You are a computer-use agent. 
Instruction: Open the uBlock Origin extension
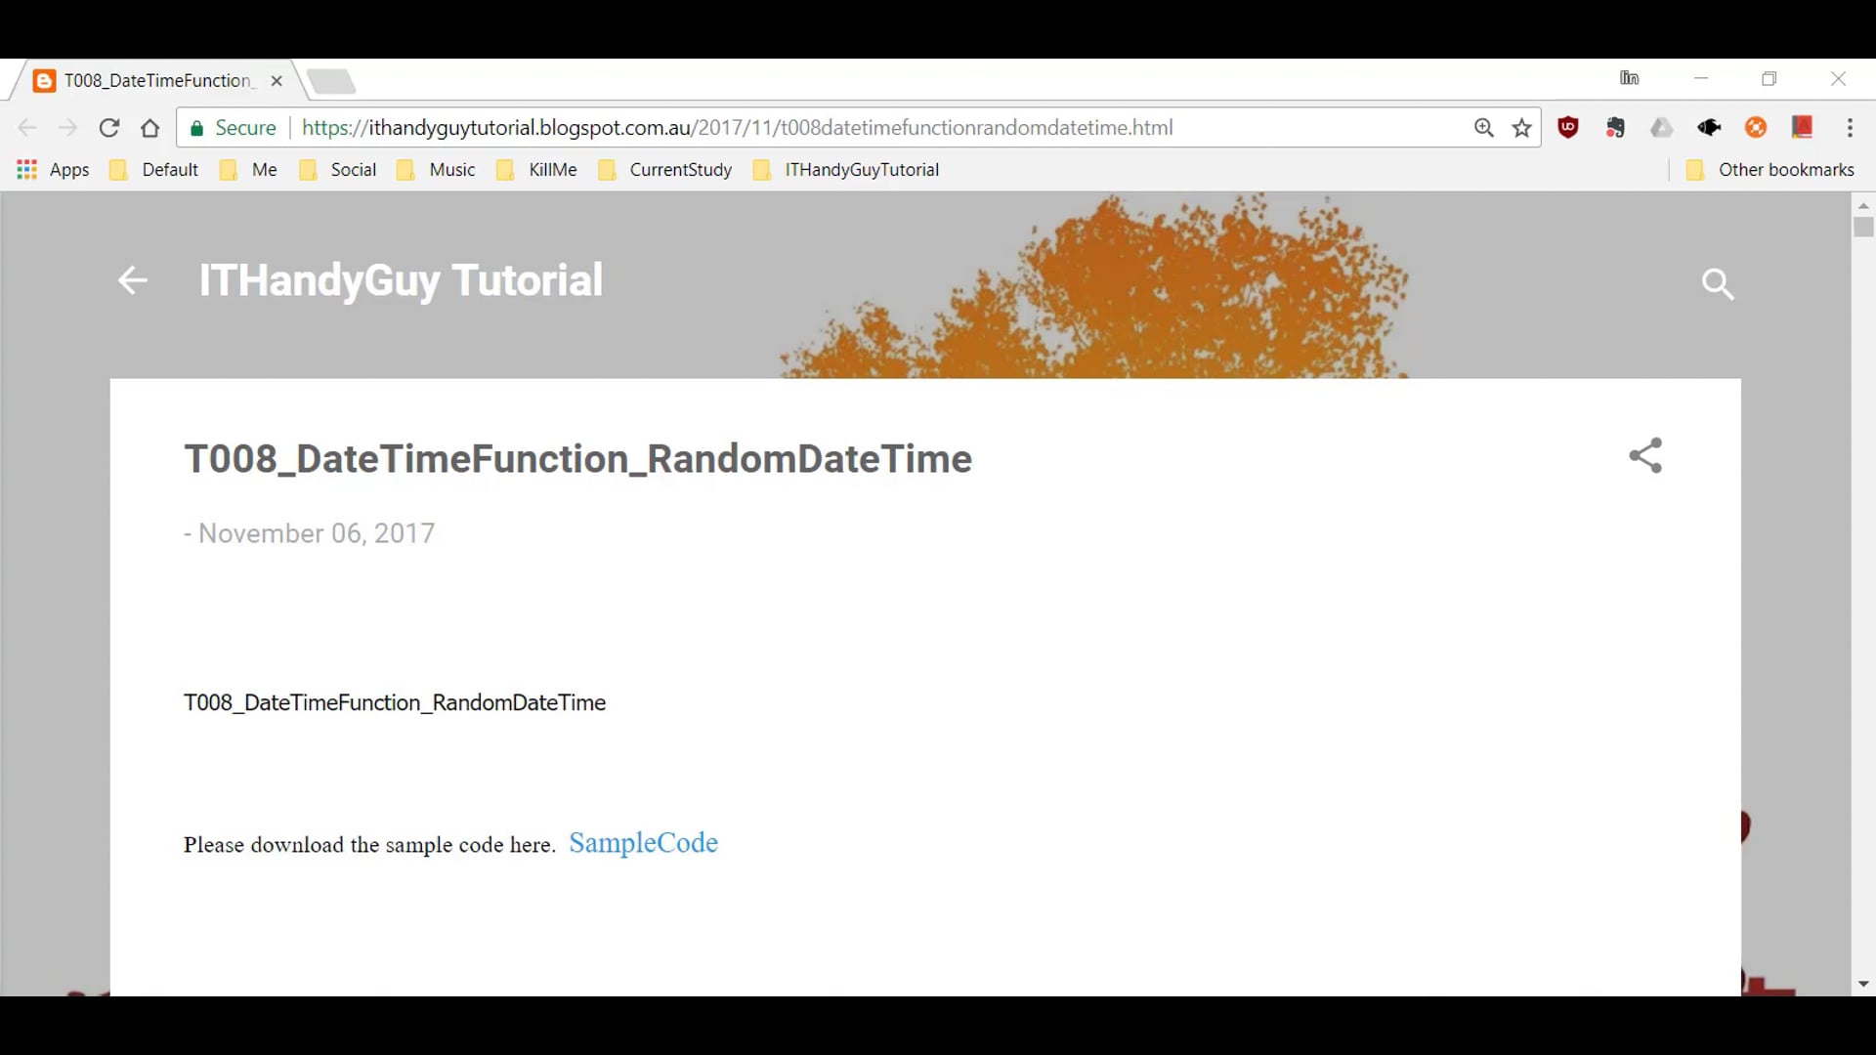(x=1568, y=127)
